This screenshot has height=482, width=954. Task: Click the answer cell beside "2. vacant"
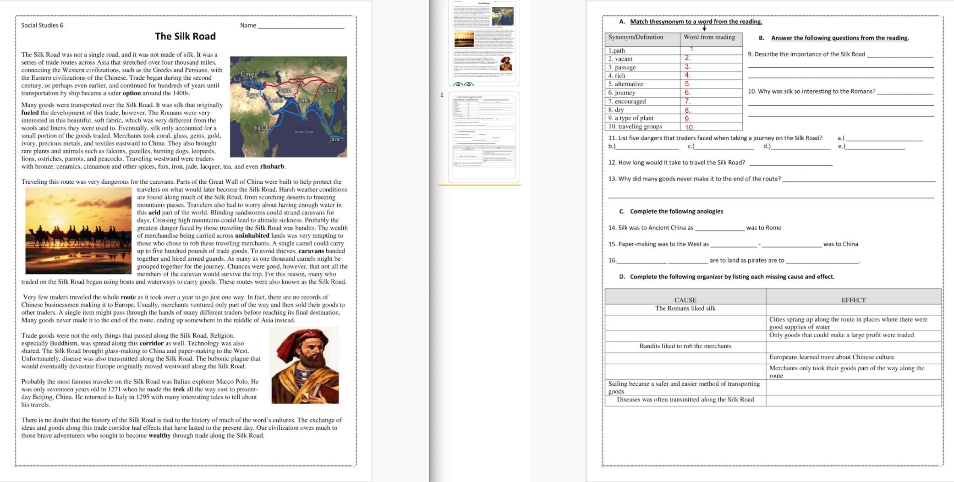(711, 59)
